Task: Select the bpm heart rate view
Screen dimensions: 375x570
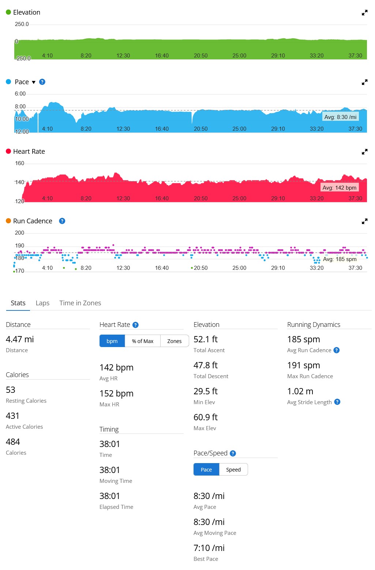Action: click(112, 341)
